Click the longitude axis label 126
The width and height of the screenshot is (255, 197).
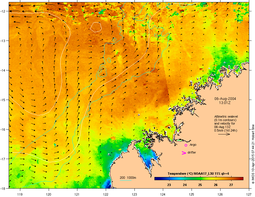(220, 194)
